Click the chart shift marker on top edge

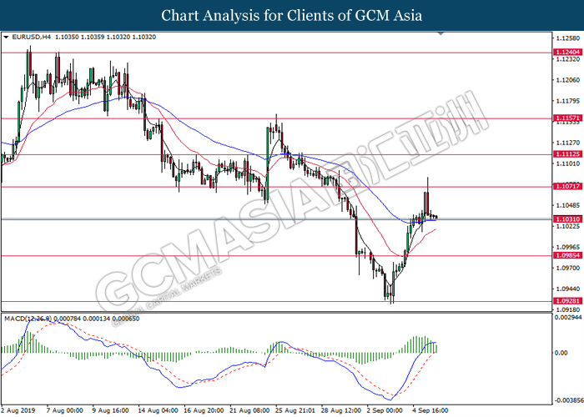441,34
